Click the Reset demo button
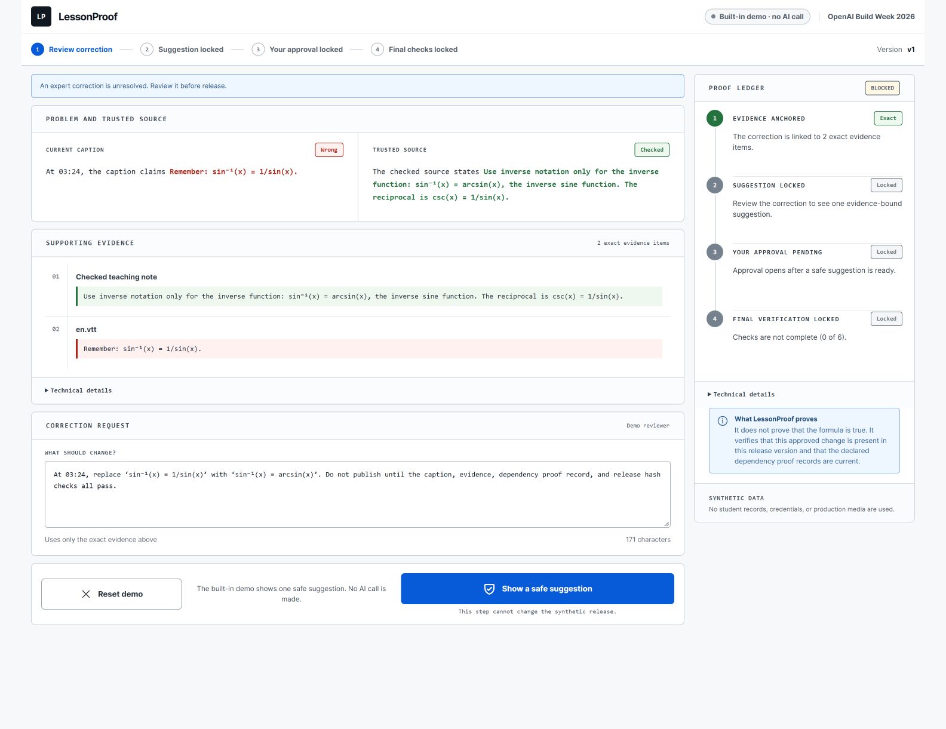The image size is (946, 729). (x=112, y=594)
